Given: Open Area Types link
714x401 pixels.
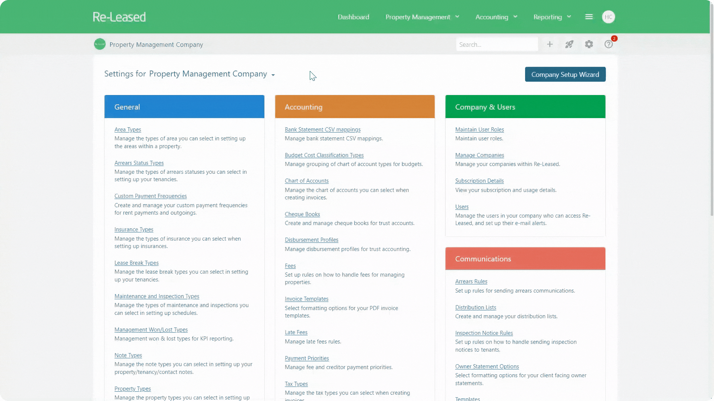Looking at the screenshot, I should [128, 129].
